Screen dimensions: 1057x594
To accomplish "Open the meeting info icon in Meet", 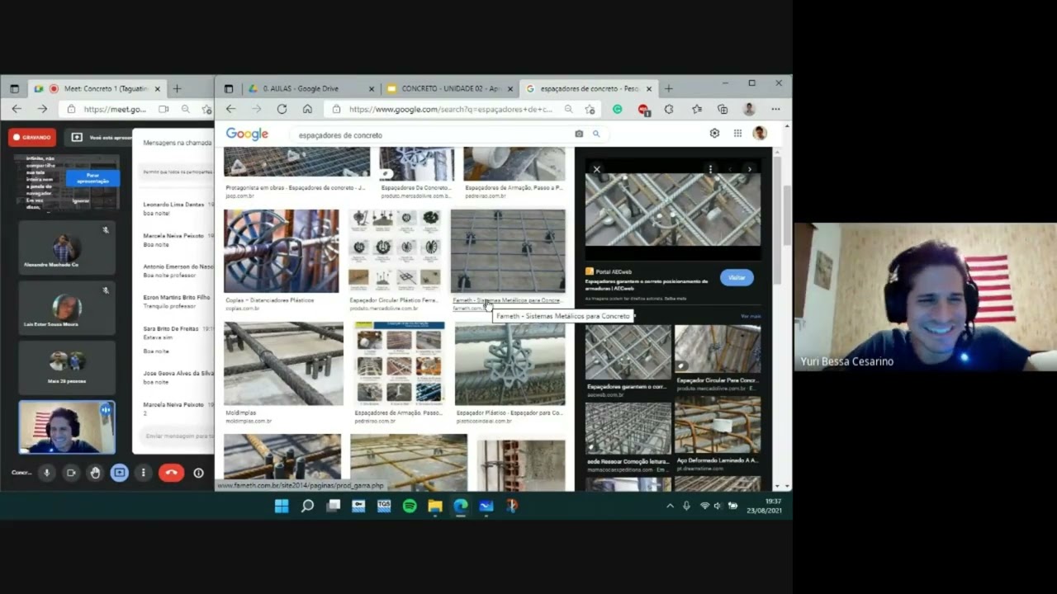I will tap(198, 473).
